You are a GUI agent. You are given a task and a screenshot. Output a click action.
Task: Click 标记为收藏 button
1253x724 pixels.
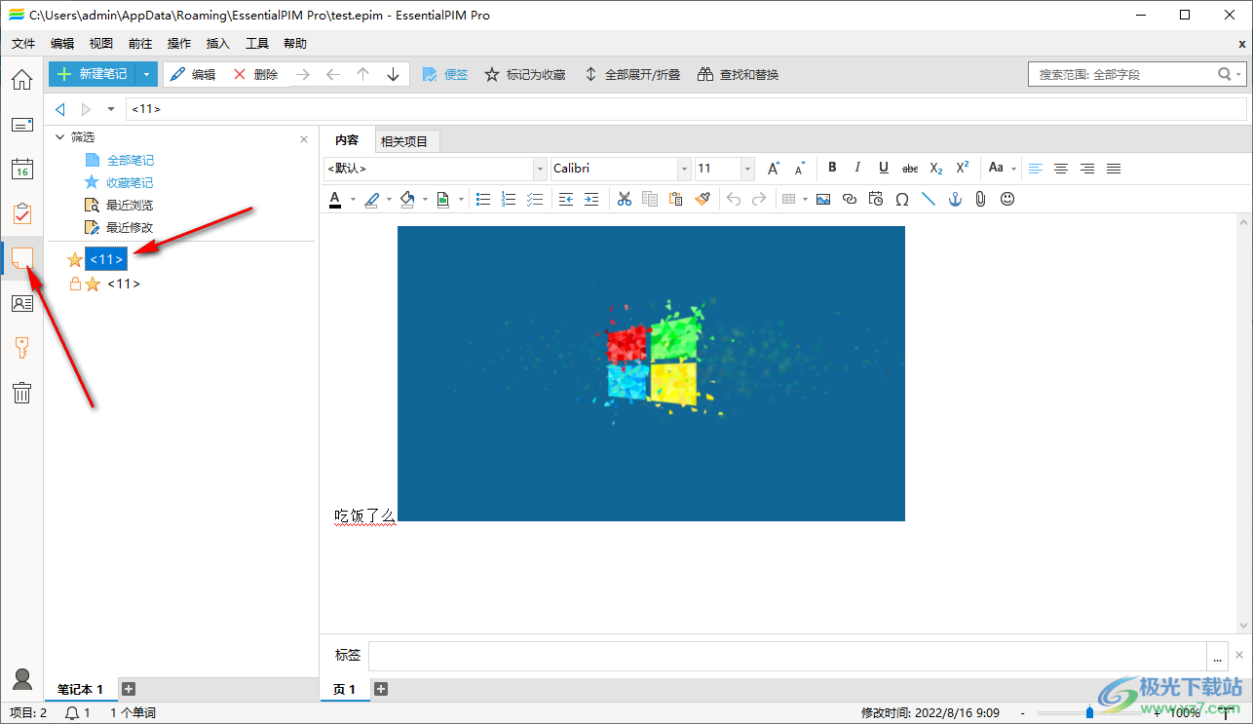525,74
